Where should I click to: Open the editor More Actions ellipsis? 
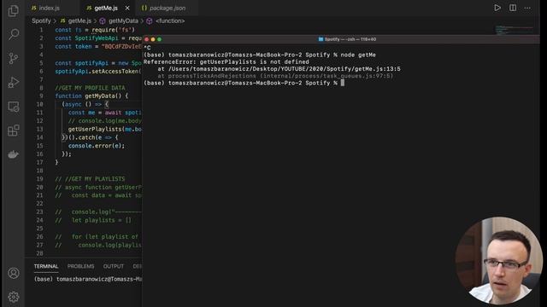click(x=527, y=8)
